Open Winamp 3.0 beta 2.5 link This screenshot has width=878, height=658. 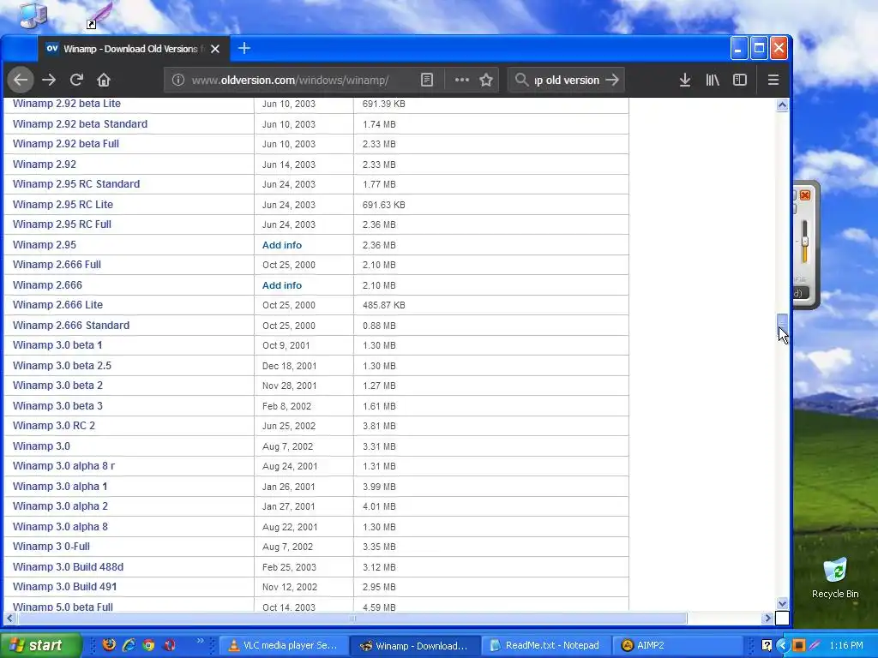pyautogui.click(x=62, y=365)
